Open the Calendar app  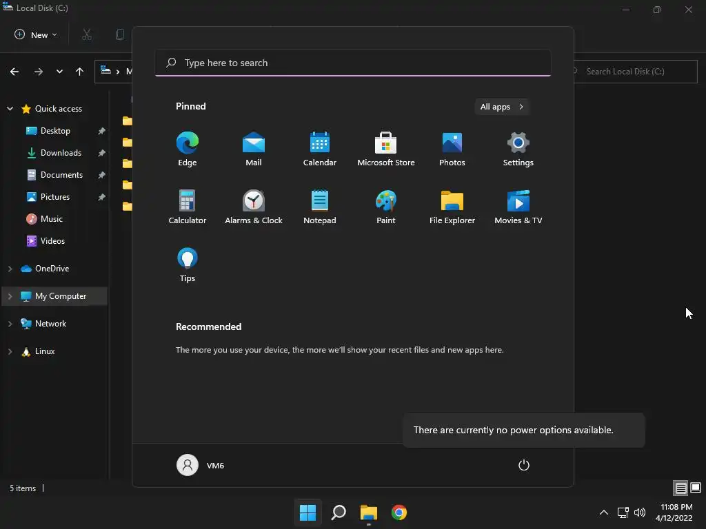click(x=320, y=149)
